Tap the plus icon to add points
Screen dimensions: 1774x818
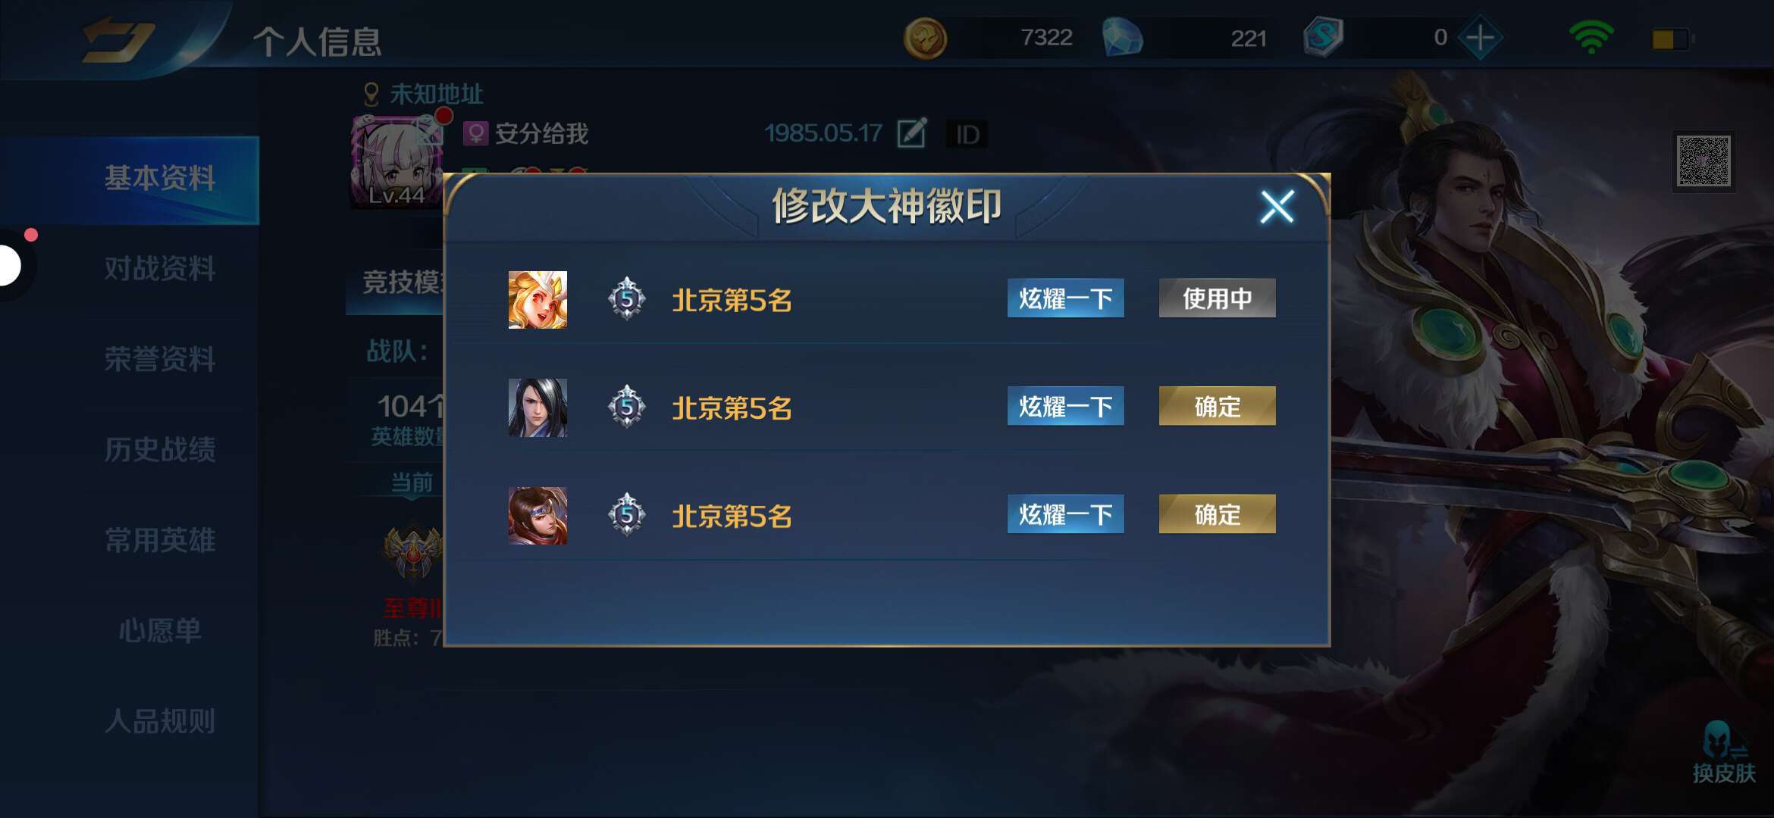(1480, 38)
